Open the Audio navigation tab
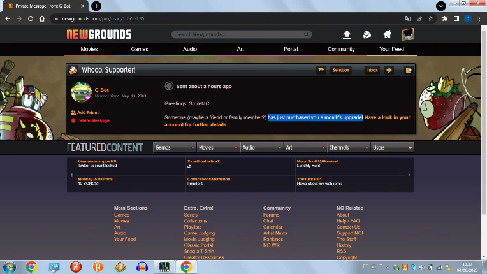This screenshot has width=487, height=274. [190, 49]
